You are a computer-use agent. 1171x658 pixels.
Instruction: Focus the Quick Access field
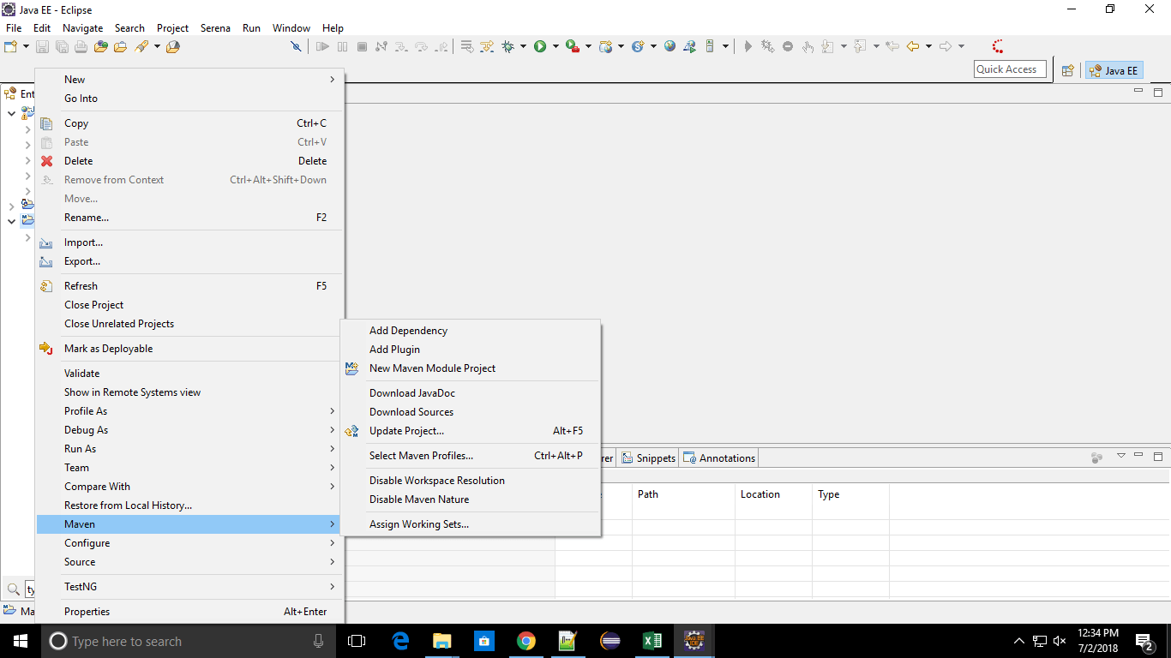pyautogui.click(x=1010, y=69)
